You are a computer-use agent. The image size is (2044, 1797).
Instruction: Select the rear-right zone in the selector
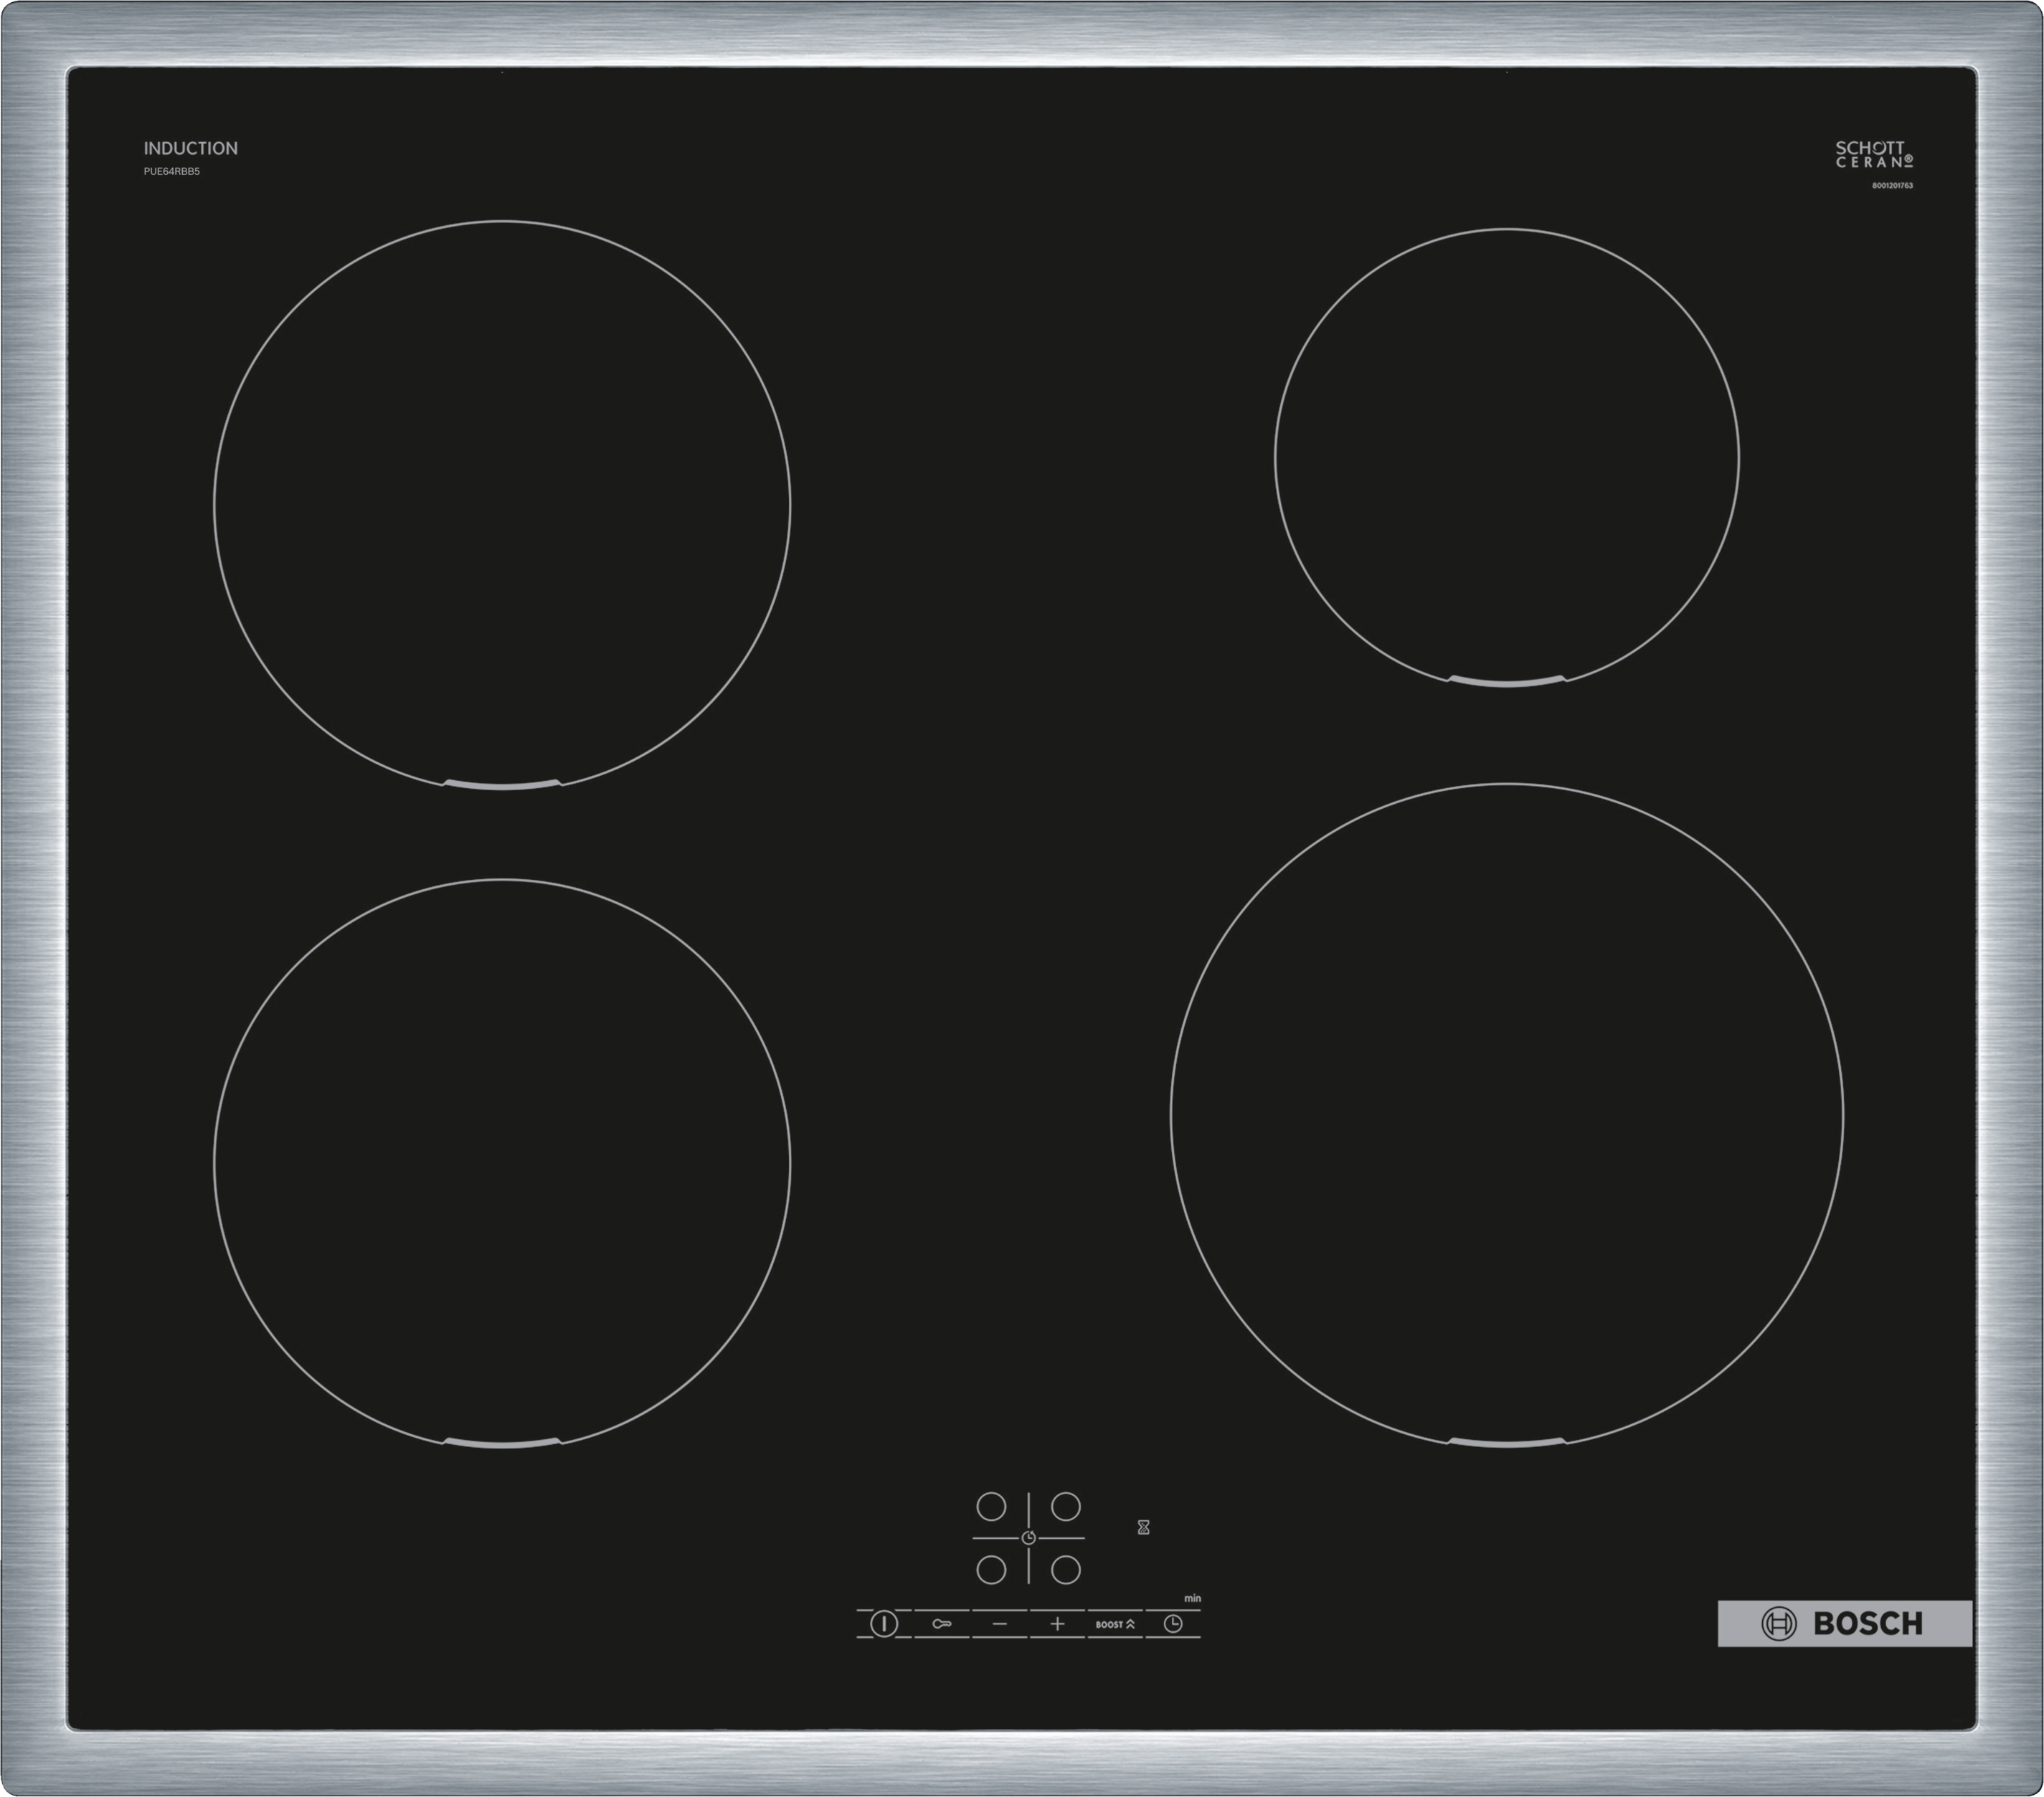point(1066,1506)
